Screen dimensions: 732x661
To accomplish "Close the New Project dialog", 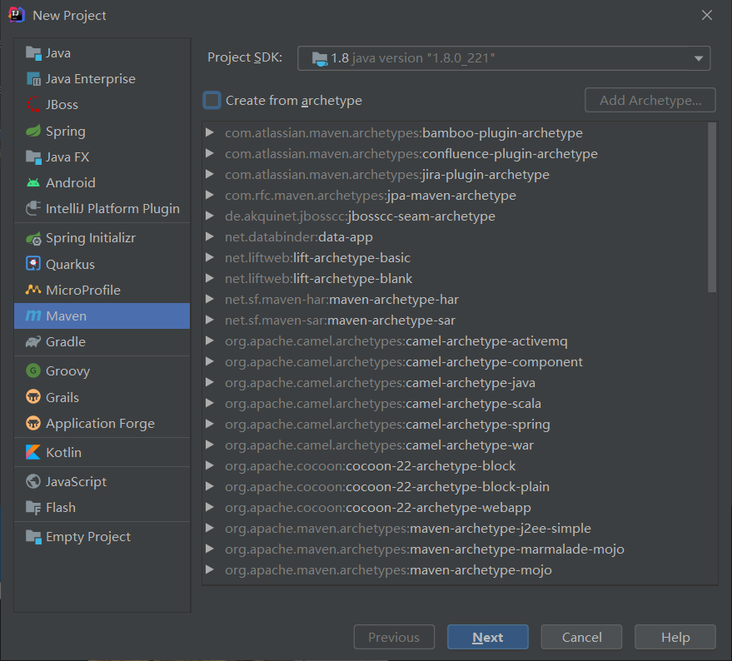I will 707,15.
